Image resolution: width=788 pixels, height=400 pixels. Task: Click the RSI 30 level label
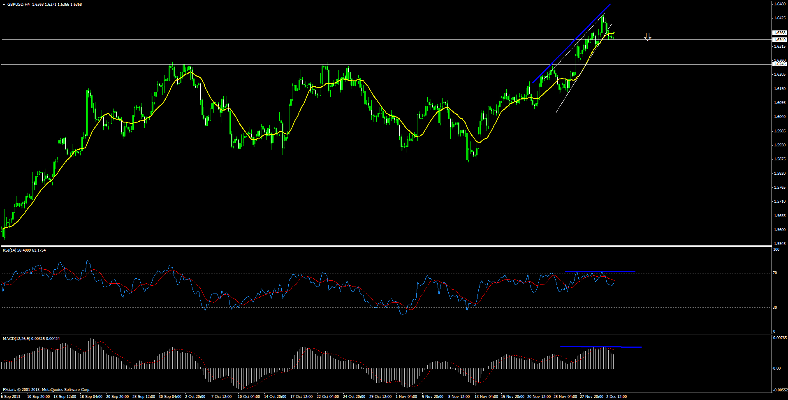point(775,307)
